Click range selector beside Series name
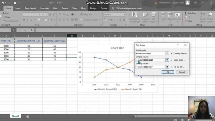This screenshot has width=215, height=121. tap(167, 53)
